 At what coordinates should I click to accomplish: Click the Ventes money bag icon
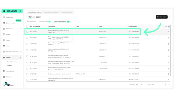(x=4, y=40)
